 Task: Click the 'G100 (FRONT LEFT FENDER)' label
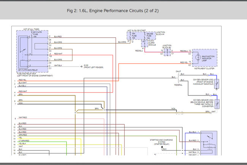coord(93,67)
